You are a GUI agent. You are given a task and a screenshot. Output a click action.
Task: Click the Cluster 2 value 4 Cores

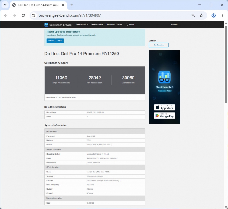[x=90, y=194]
